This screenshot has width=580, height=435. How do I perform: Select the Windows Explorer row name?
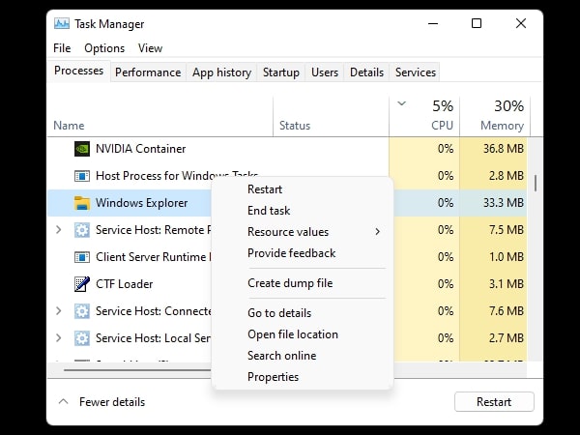(142, 203)
